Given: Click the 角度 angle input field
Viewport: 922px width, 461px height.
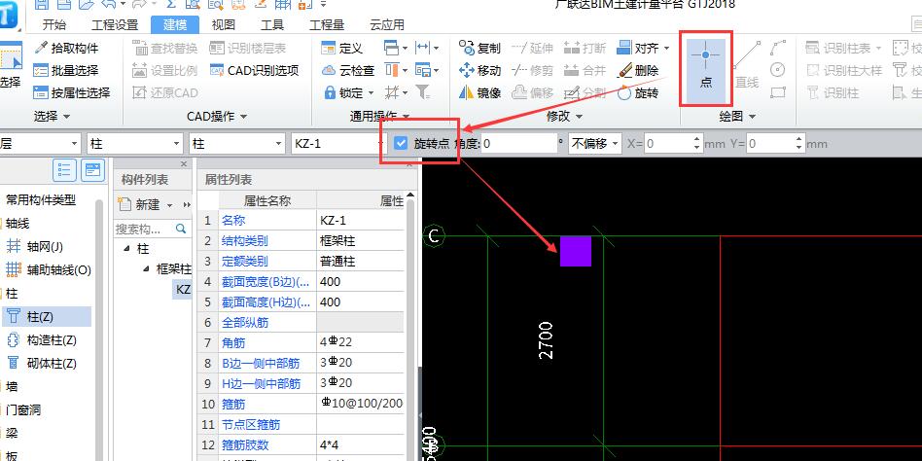Looking at the screenshot, I should tap(519, 144).
